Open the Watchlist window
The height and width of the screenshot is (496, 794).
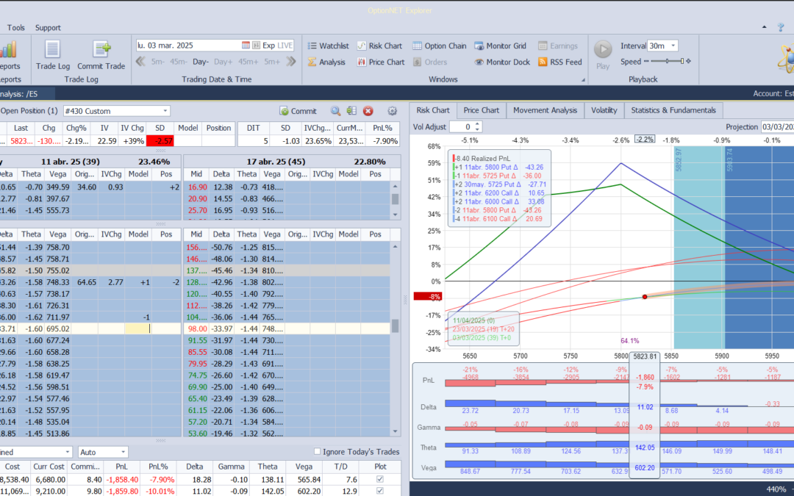tap(328, 46)
